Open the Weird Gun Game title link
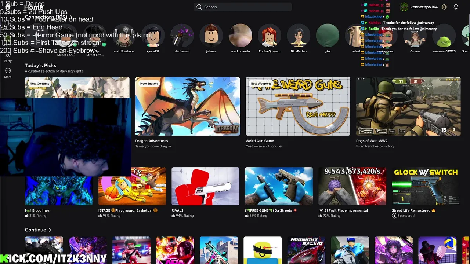Screen dimensions: 470x264 260,141
